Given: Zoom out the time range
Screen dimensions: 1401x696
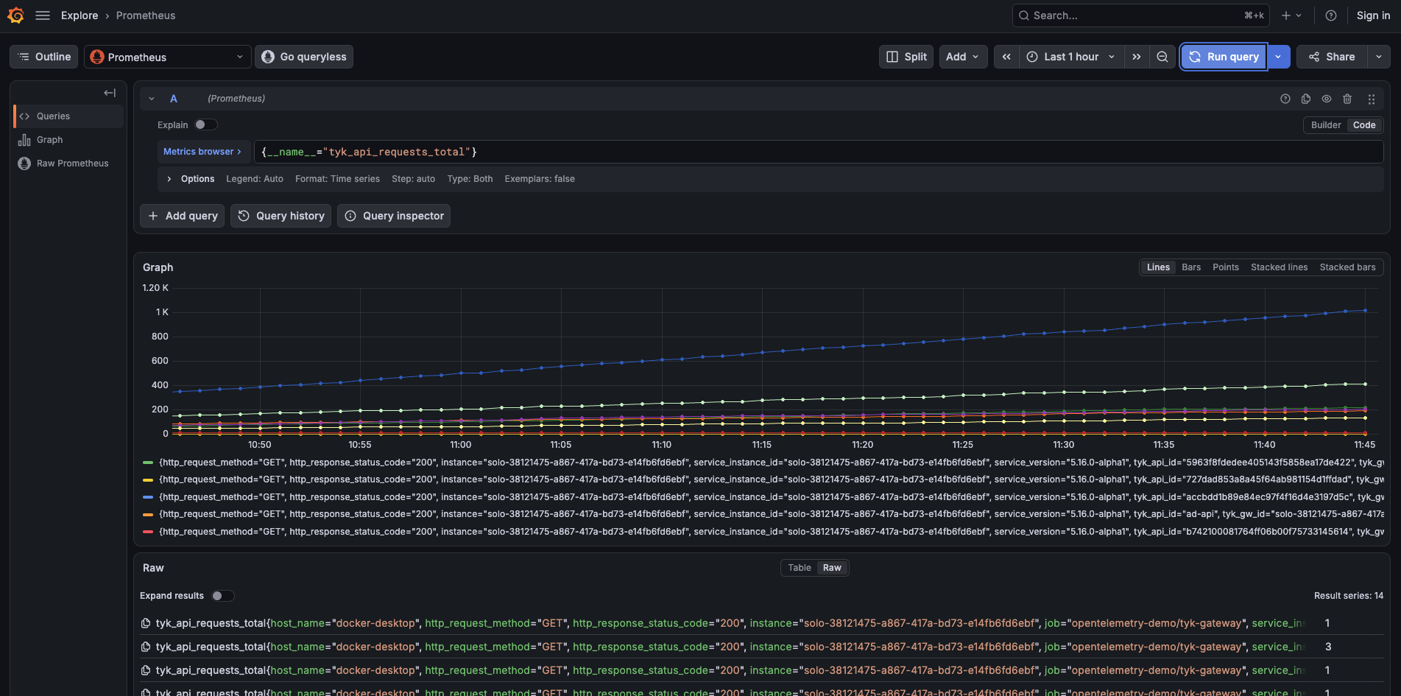Looking at the screenshot, I should [x=1162, y=57].
